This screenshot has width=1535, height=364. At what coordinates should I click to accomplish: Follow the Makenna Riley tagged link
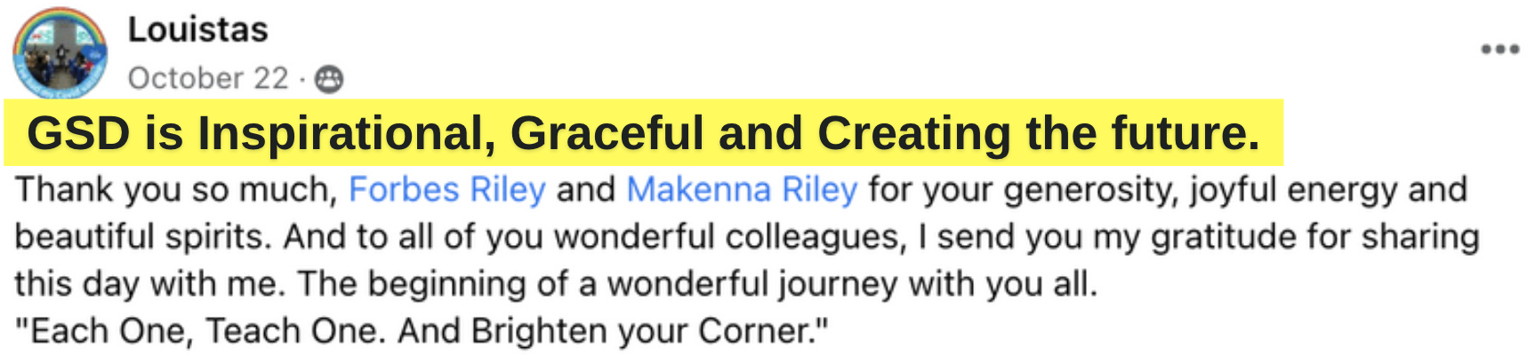click(x=742, y=190)
